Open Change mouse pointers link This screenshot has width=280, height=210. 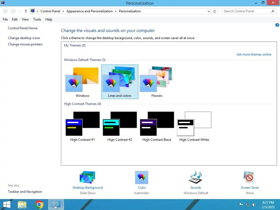point(25,44)
